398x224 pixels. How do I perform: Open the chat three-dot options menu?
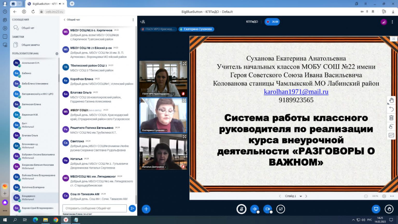(x=133, y=20)
